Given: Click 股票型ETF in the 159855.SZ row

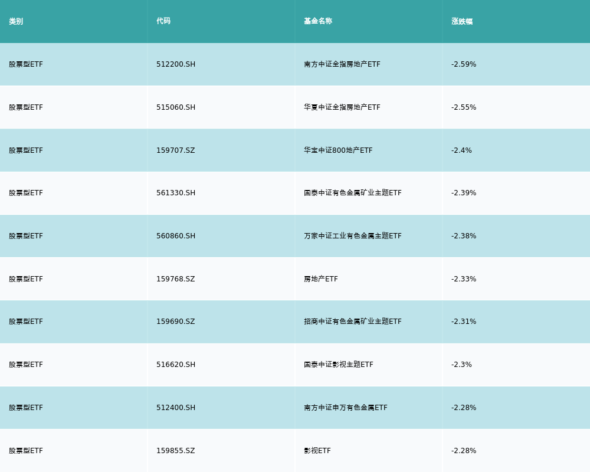Looking at the screenshot, I should pos(26,451).
